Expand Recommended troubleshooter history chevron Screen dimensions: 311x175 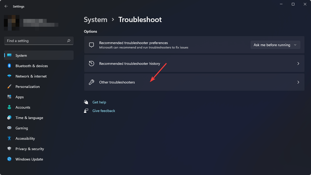point(298,64)
